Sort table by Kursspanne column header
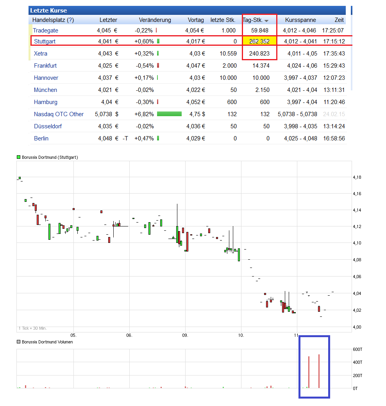The height and width of the screenshot is (406, 386). click(x=300, y=20)
